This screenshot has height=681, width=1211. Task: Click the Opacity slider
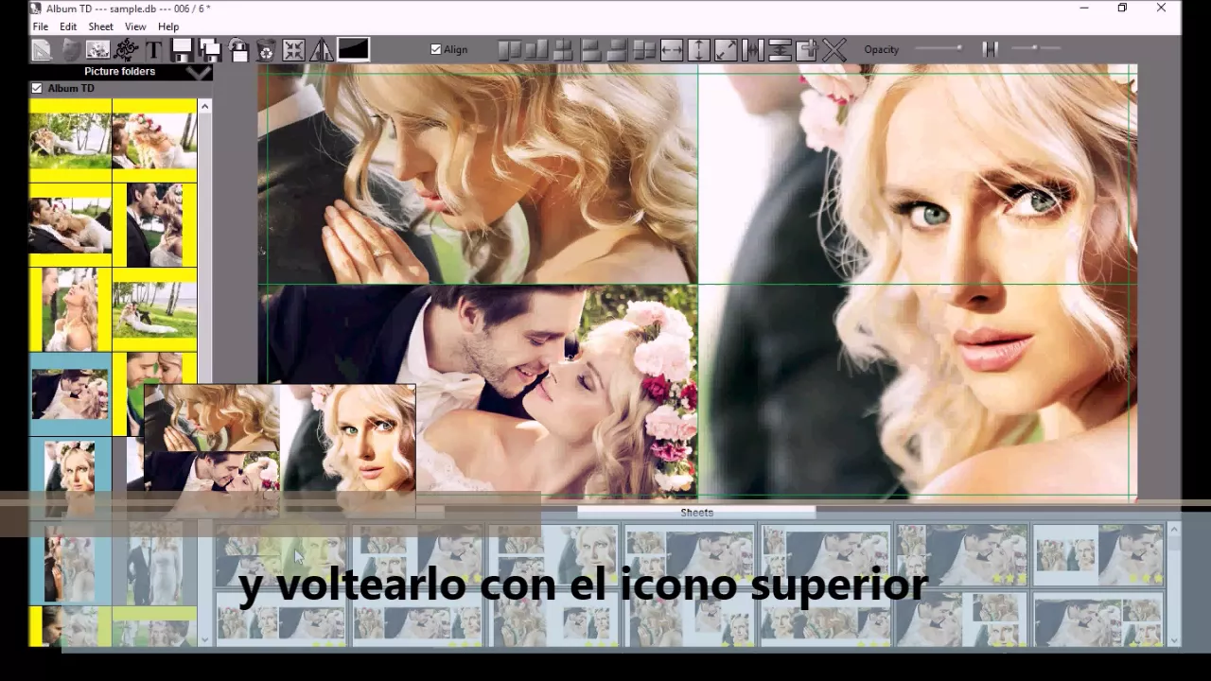pos(939,48)
